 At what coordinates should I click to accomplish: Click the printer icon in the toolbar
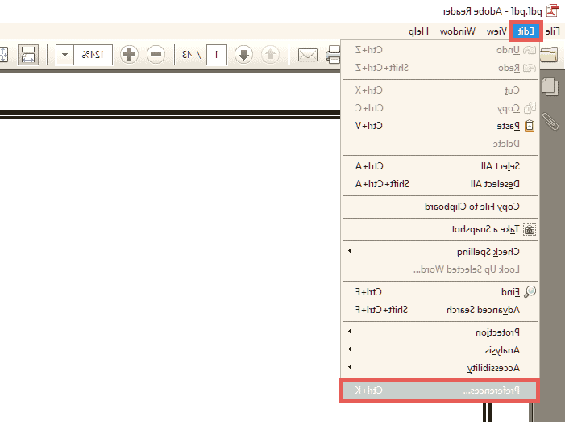(333, 55)
